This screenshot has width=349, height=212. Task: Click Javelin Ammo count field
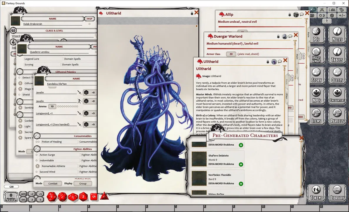[52, 107]
